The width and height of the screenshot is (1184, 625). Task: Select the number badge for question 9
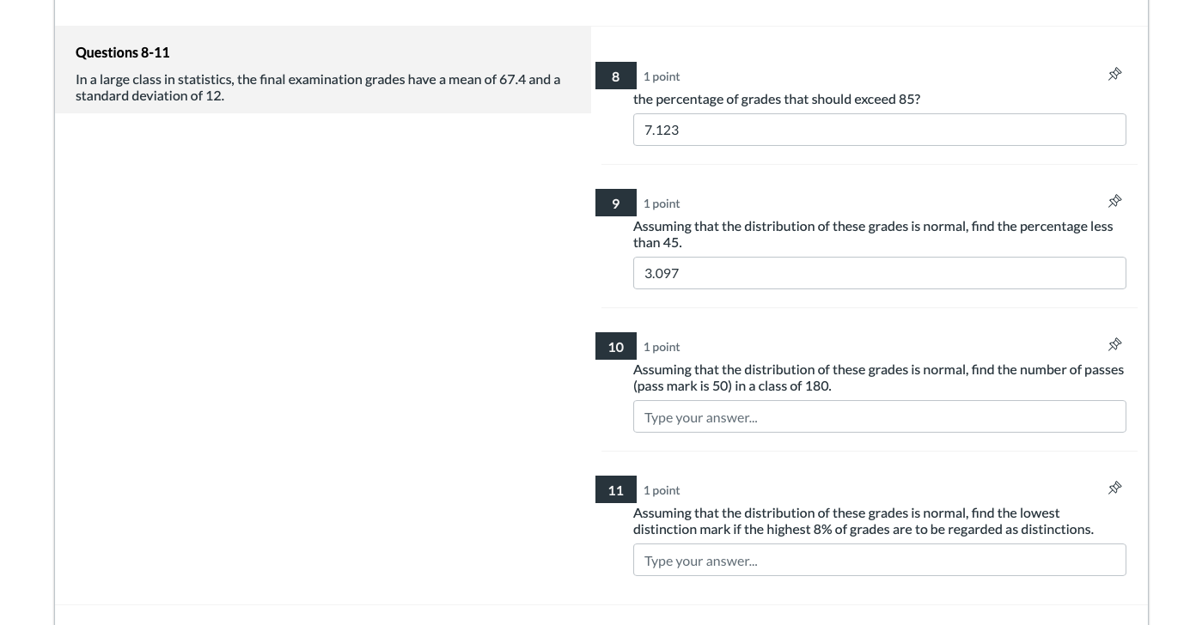pyautogui.click(x=615, y=203)
